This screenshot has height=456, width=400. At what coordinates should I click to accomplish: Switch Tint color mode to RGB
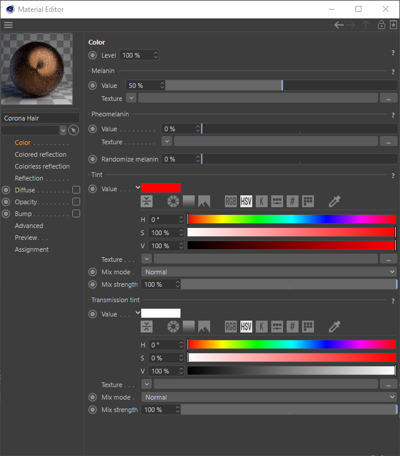[x=231, y=201]
